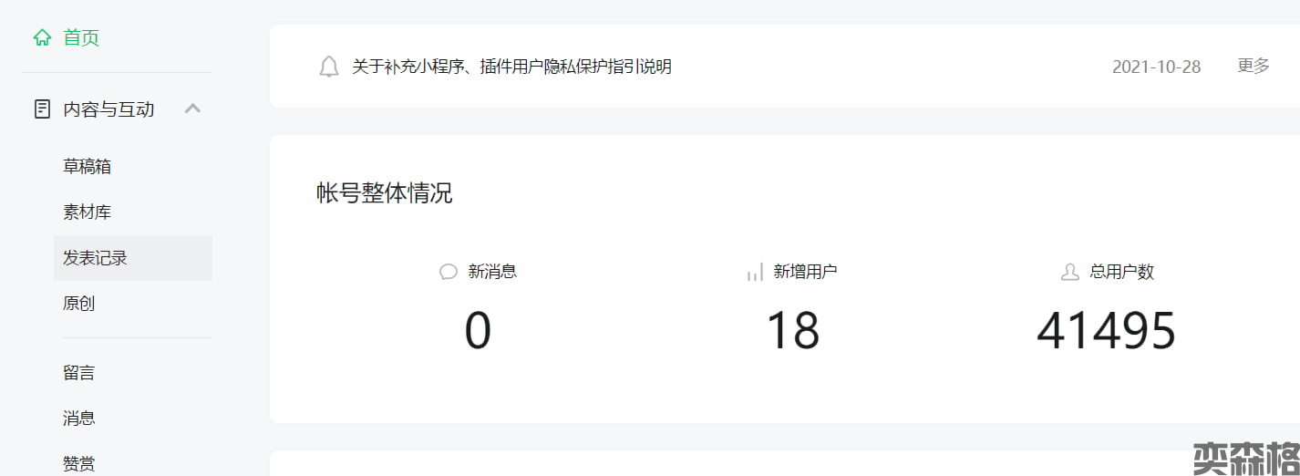Open 留言 in the sidebar

point(79,373)
